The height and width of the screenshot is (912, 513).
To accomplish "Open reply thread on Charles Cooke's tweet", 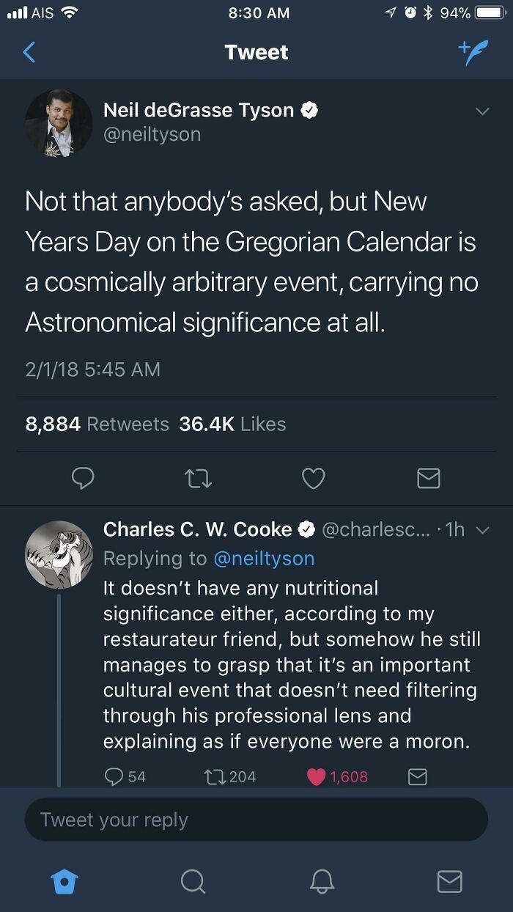I will (116, 776).
